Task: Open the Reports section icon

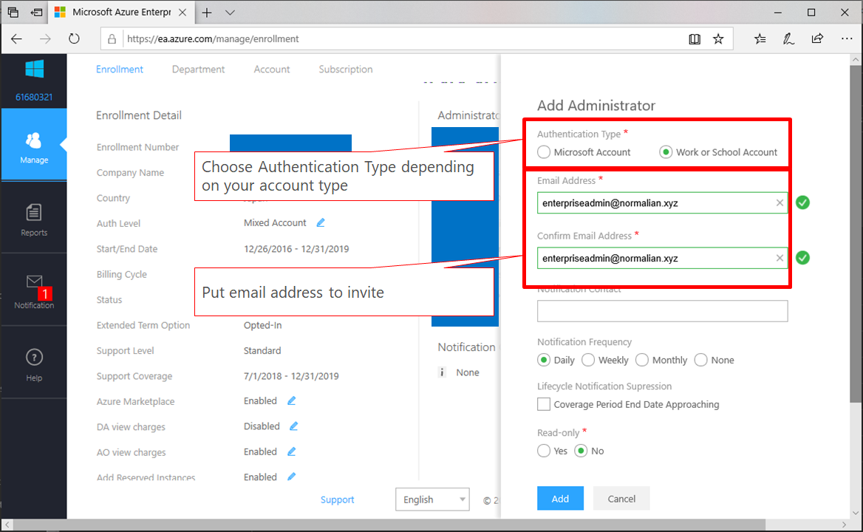Action: (x=34, y=212)
